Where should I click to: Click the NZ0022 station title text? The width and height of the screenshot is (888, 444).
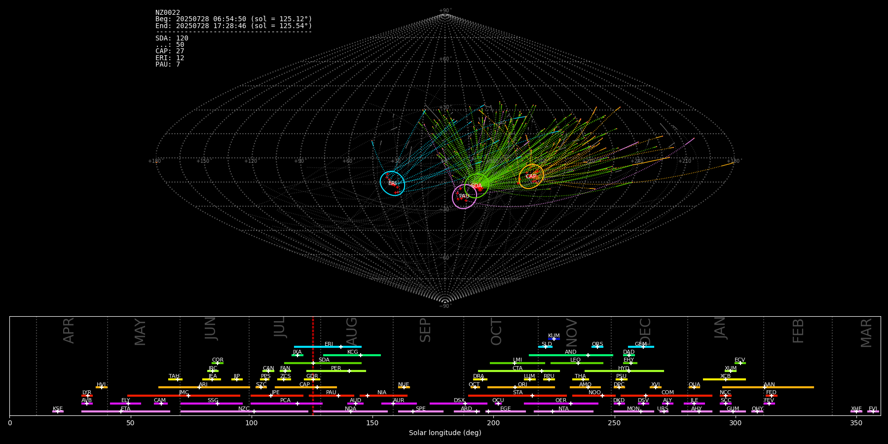tap(168, 12)
